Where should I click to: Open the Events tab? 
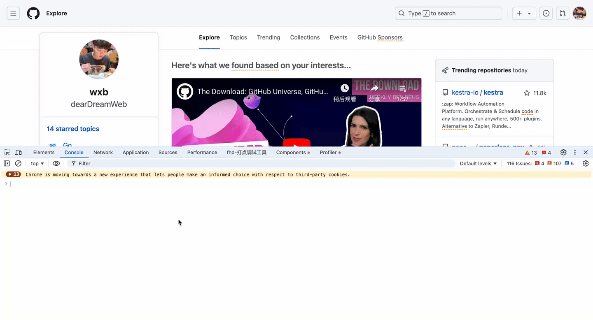click(339, 37)
